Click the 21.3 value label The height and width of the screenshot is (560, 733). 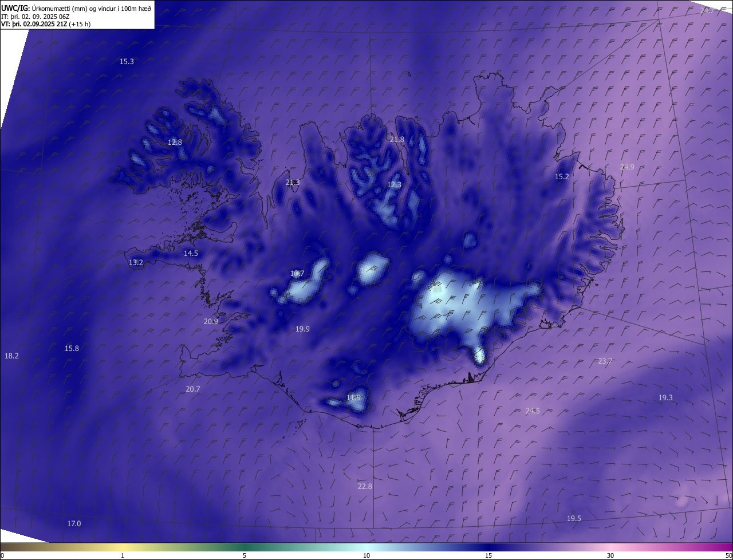(292, 182)
